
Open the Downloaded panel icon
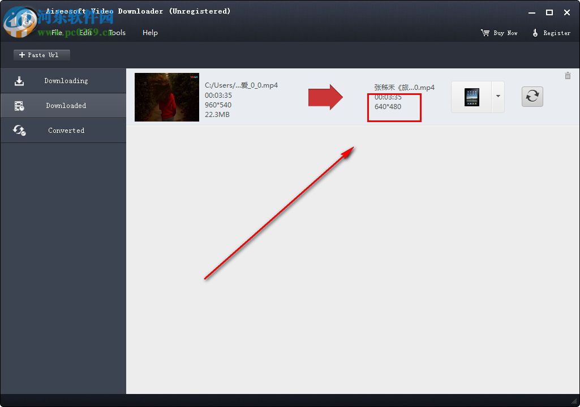tap(19, 105)
